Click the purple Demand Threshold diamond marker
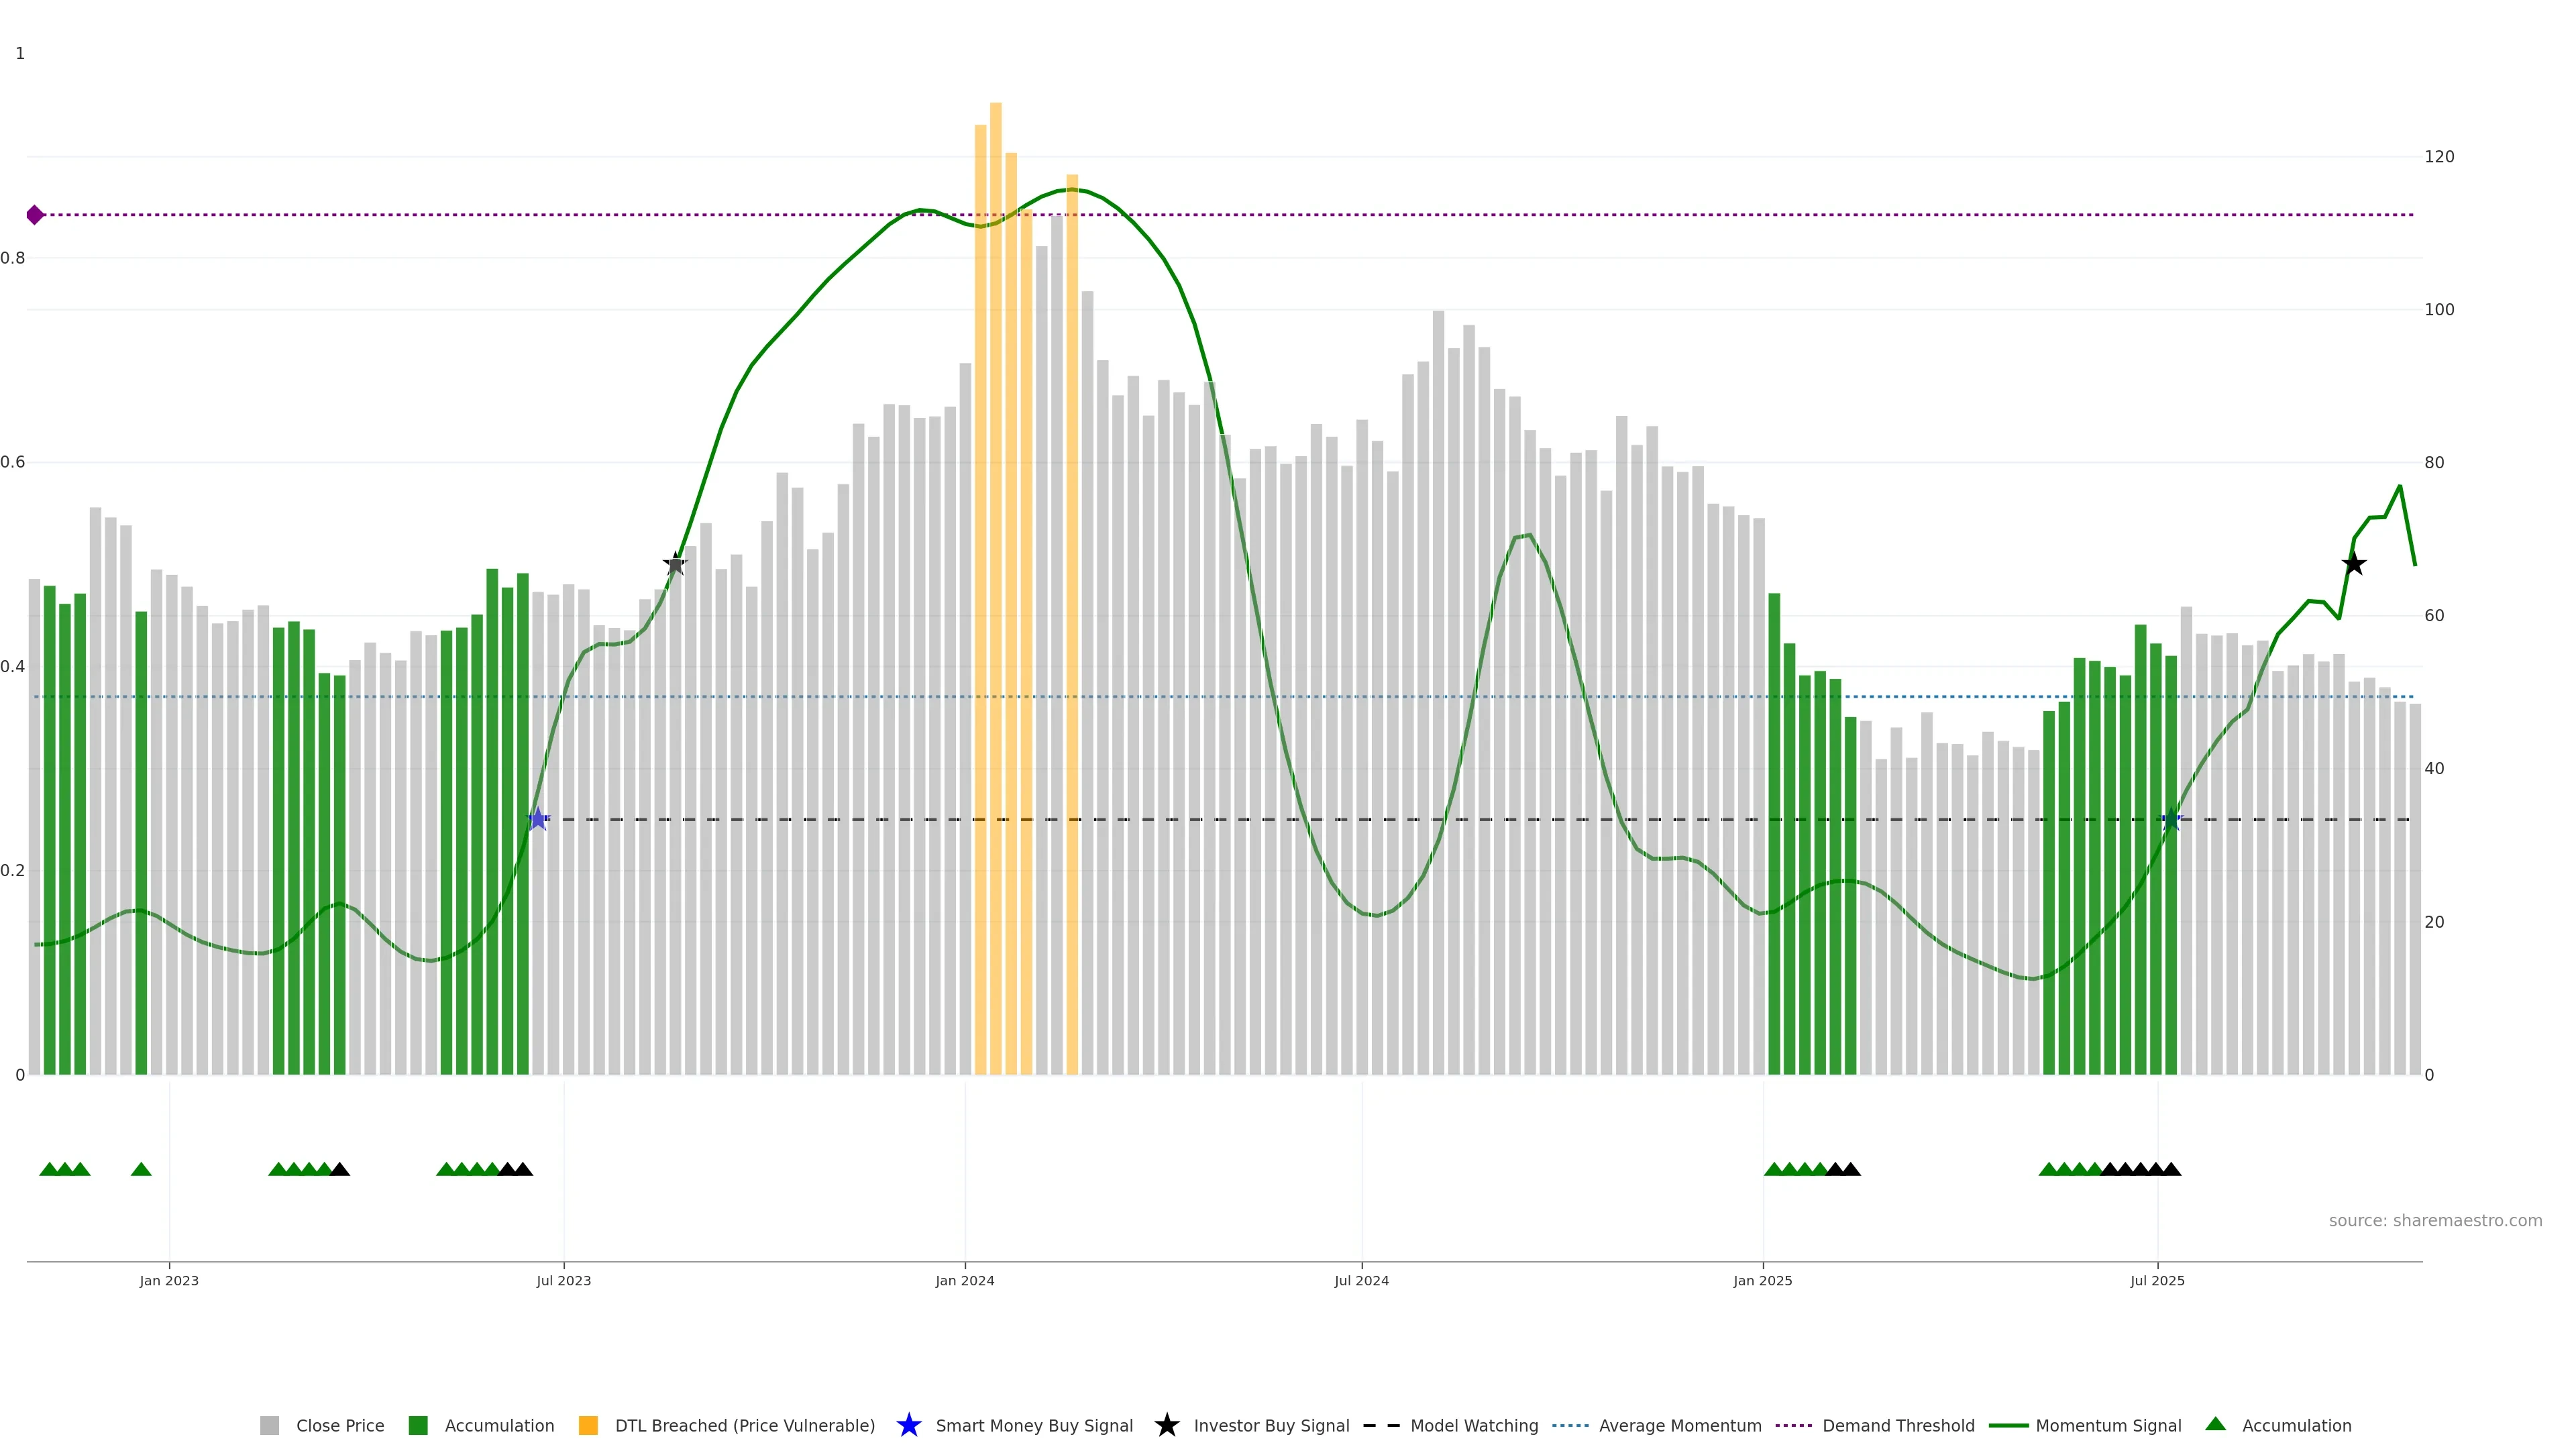Image resolution: width=2576 pixels, height=1449 pixels. (35, 215)
